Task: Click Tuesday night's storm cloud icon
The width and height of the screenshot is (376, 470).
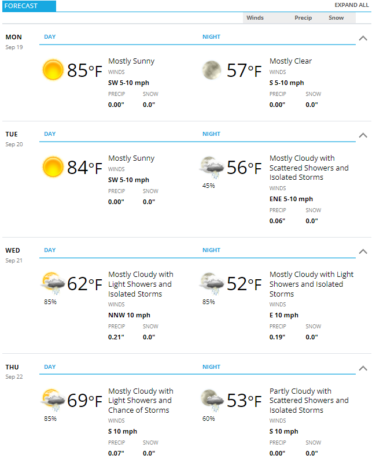Action: click(x=211, y=167)
